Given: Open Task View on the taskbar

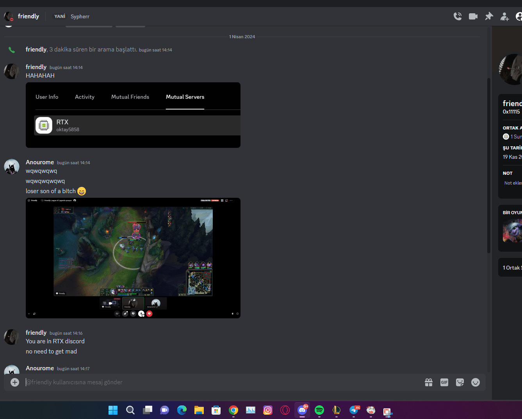Looking at the screenshot, I should pyautogui.click(x=148, y=410).
